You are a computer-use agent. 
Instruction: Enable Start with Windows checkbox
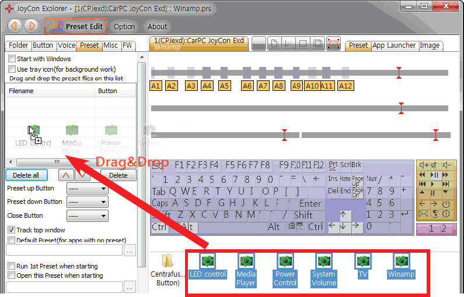pos(12,58)
